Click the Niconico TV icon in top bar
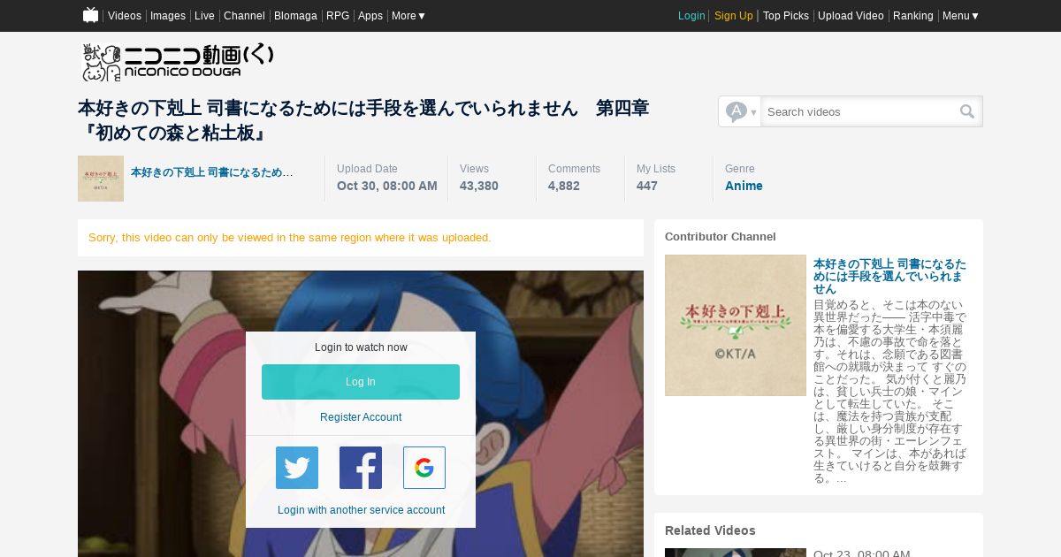Image resolution: width=1061 pixels, height=557 pixels. [x=90, y=15]
